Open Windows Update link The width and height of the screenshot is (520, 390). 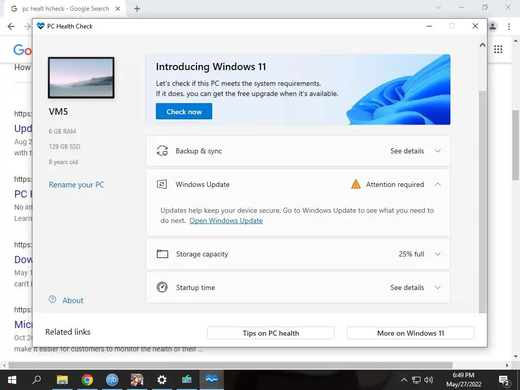226,220
